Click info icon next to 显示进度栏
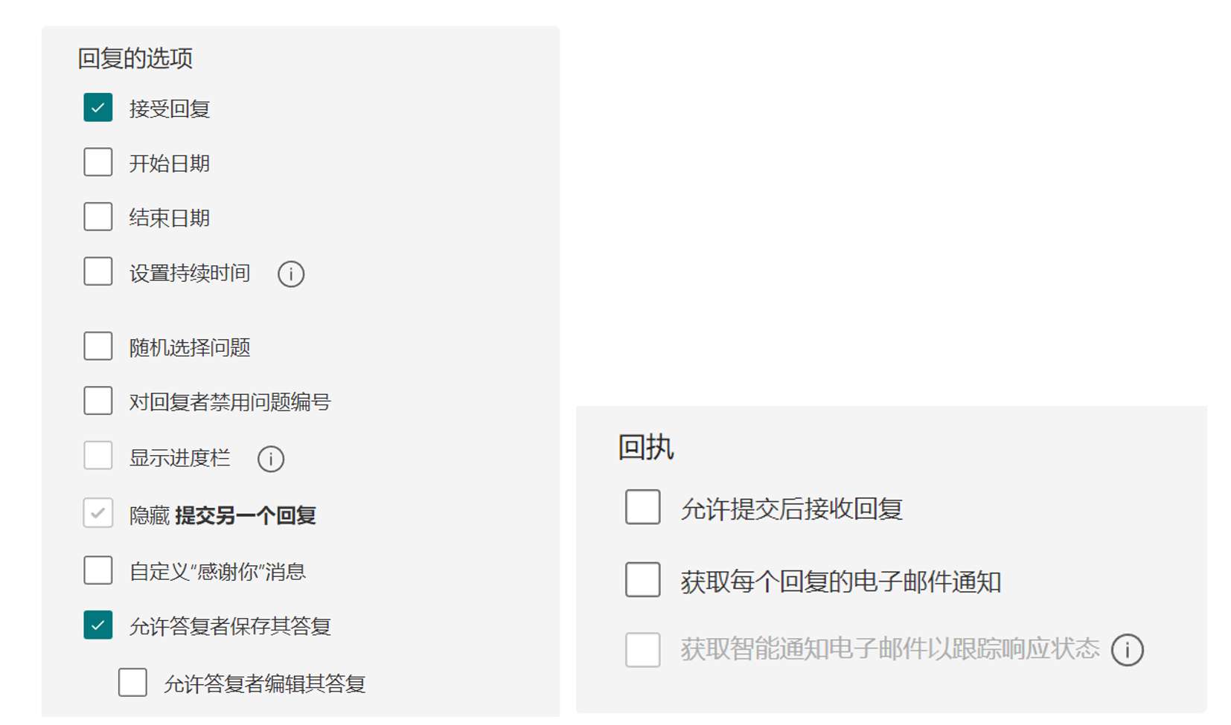Screen dimensions: 1231x725 [271, 459]
